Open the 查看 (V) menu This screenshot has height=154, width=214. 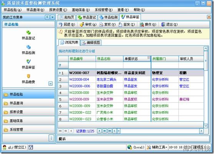[123, 10]
